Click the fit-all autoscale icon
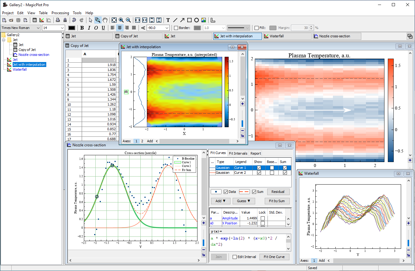 (x=114, y=20)
